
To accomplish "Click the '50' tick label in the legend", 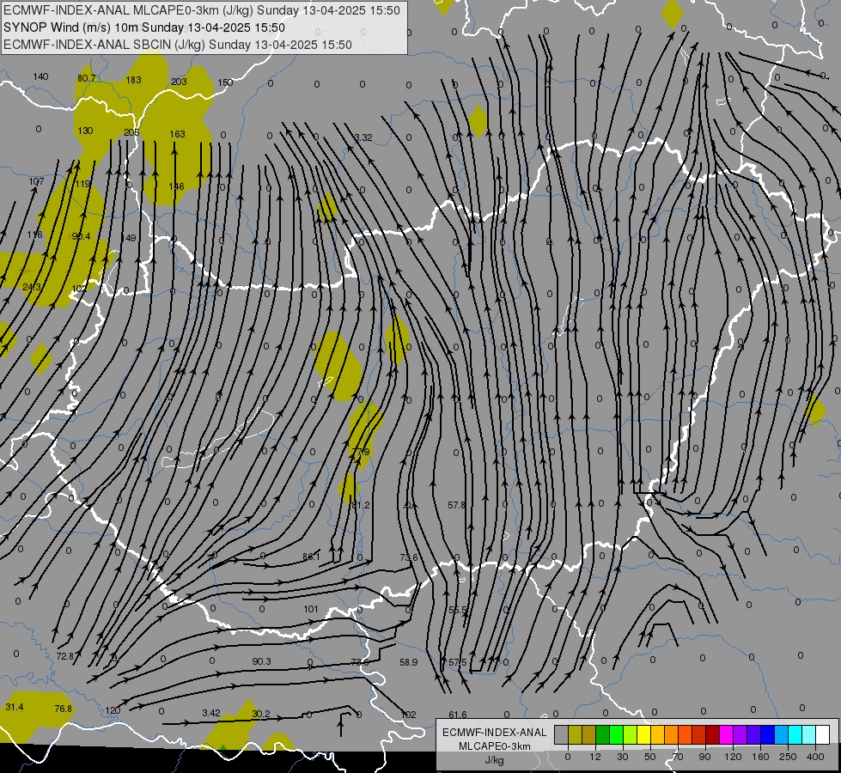I will pyautogui.click(x=650, y=757).
